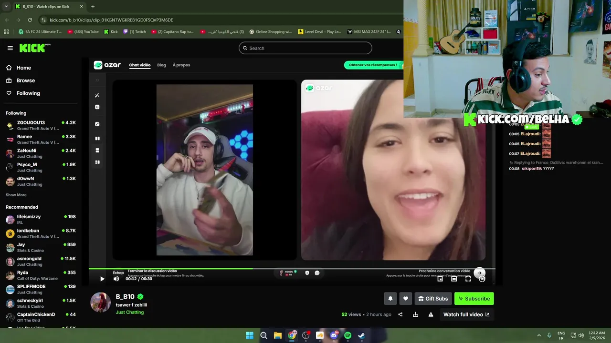Open Jay Slots & Casino channel
Image resolution: width=611 pixels, height=343 pixels.
[41, 247]
